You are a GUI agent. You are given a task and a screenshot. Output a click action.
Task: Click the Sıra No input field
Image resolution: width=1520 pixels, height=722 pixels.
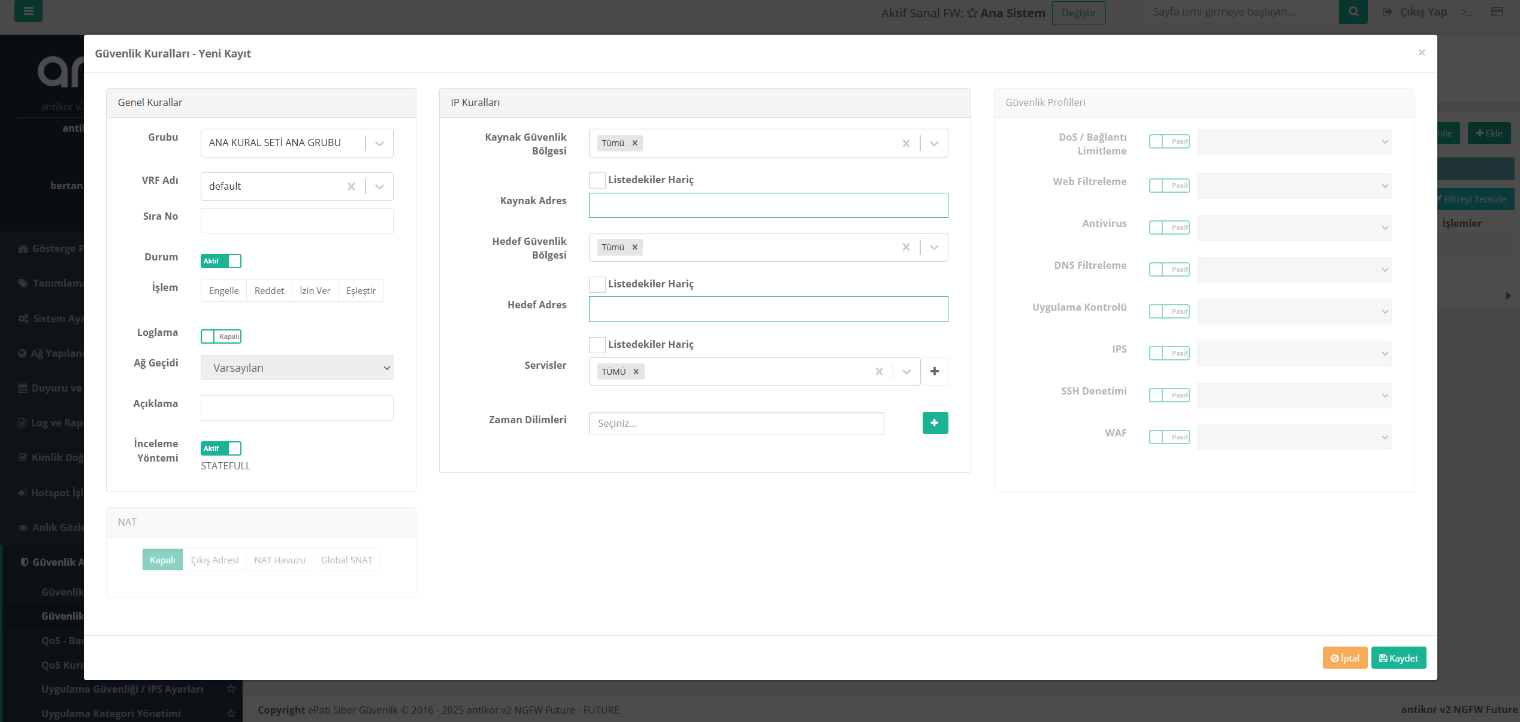[x=297, y=221]
